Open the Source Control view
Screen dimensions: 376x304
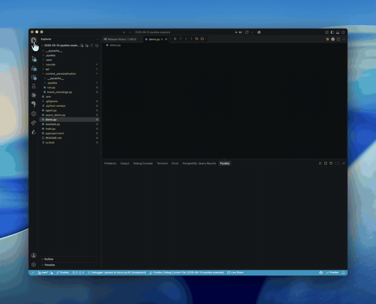pos(33,59)
